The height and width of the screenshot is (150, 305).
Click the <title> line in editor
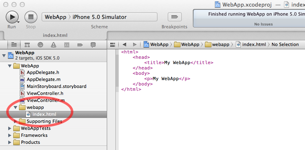[x=179, y=63]
